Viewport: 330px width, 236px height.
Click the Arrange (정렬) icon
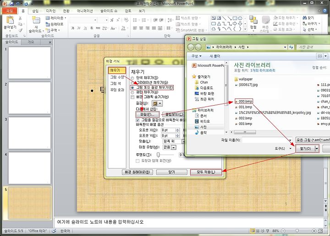click(253, 20)
